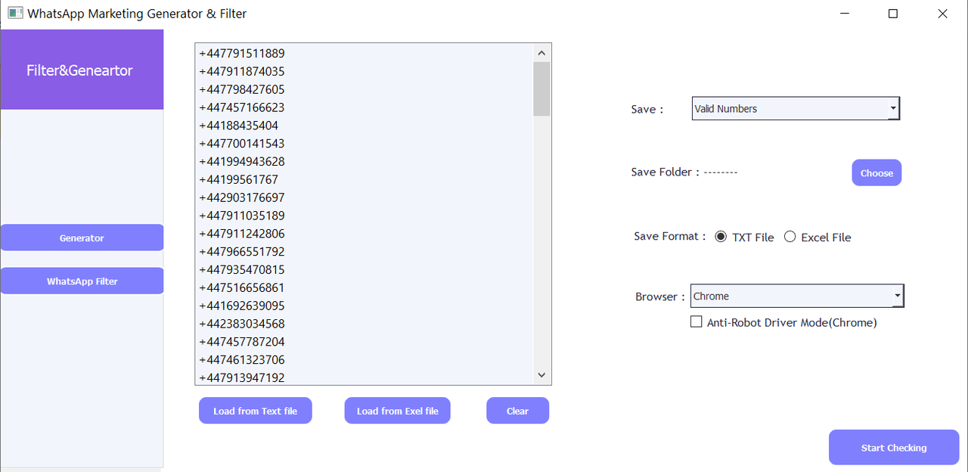This screenshot has width=968, height=472.
Task: Choose the save folder
Action: (876, 172)
